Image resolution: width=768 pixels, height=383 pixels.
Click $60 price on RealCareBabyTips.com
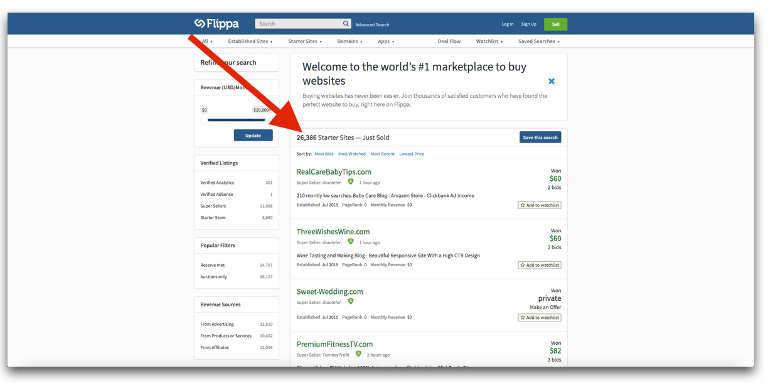pos(555,179)
